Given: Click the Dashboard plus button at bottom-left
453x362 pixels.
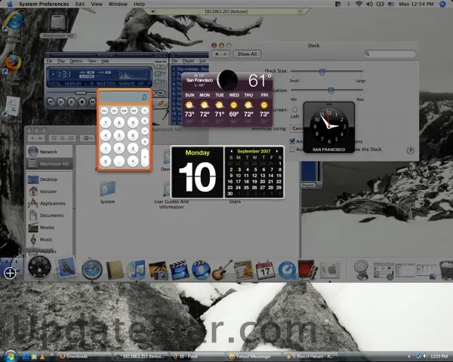Looking at the screenshot, I should click(x=10, y=273).
